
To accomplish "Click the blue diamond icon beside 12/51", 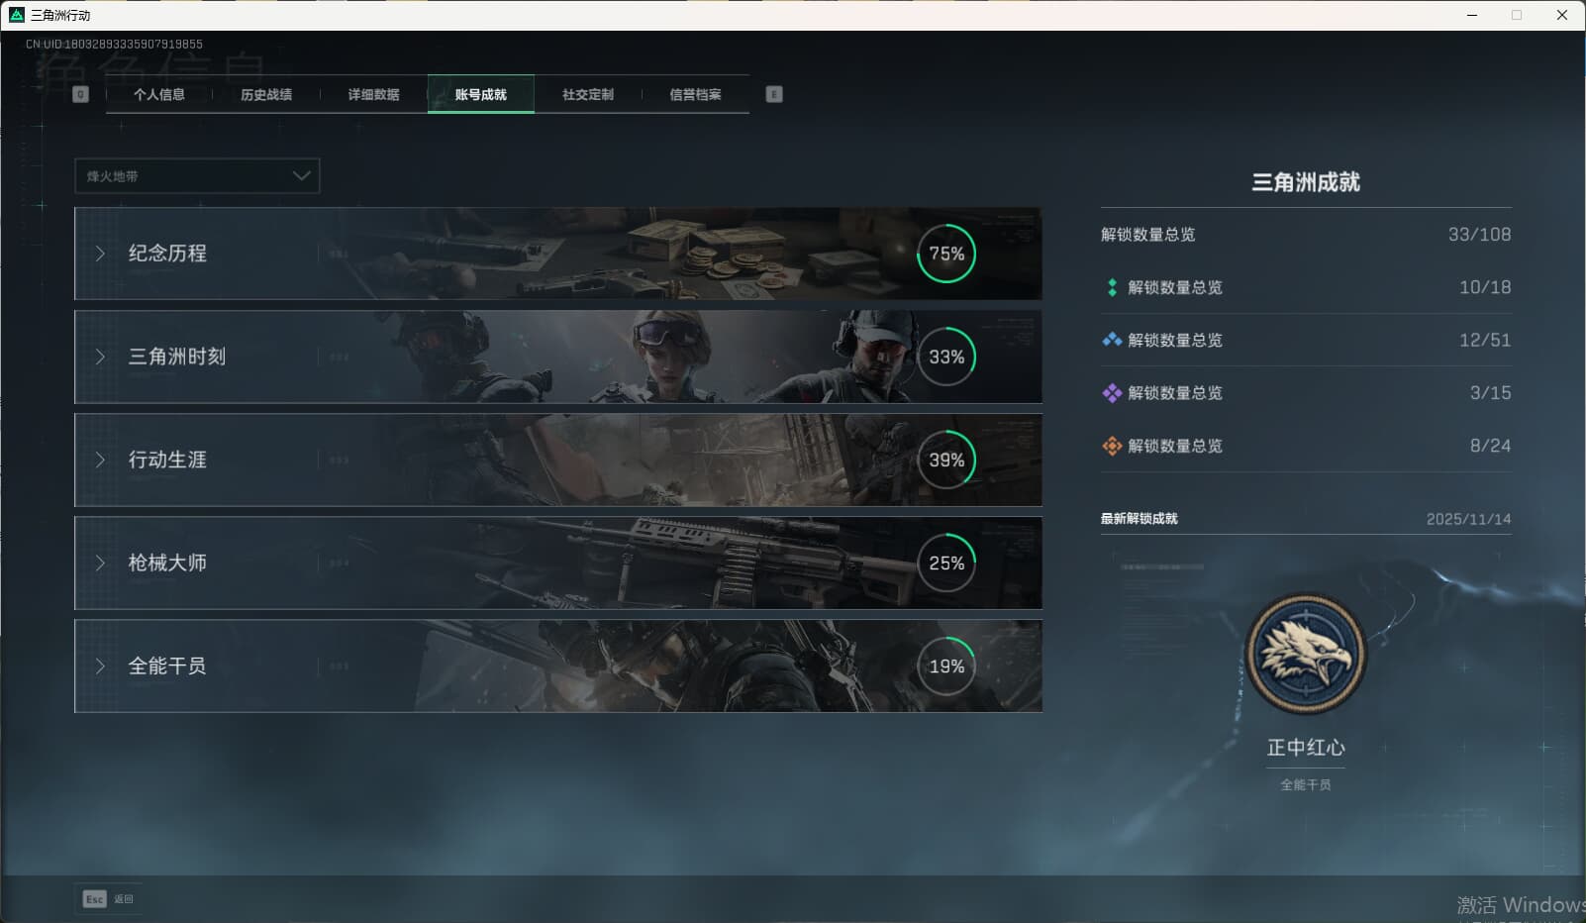I will (x=1112, y=340).
